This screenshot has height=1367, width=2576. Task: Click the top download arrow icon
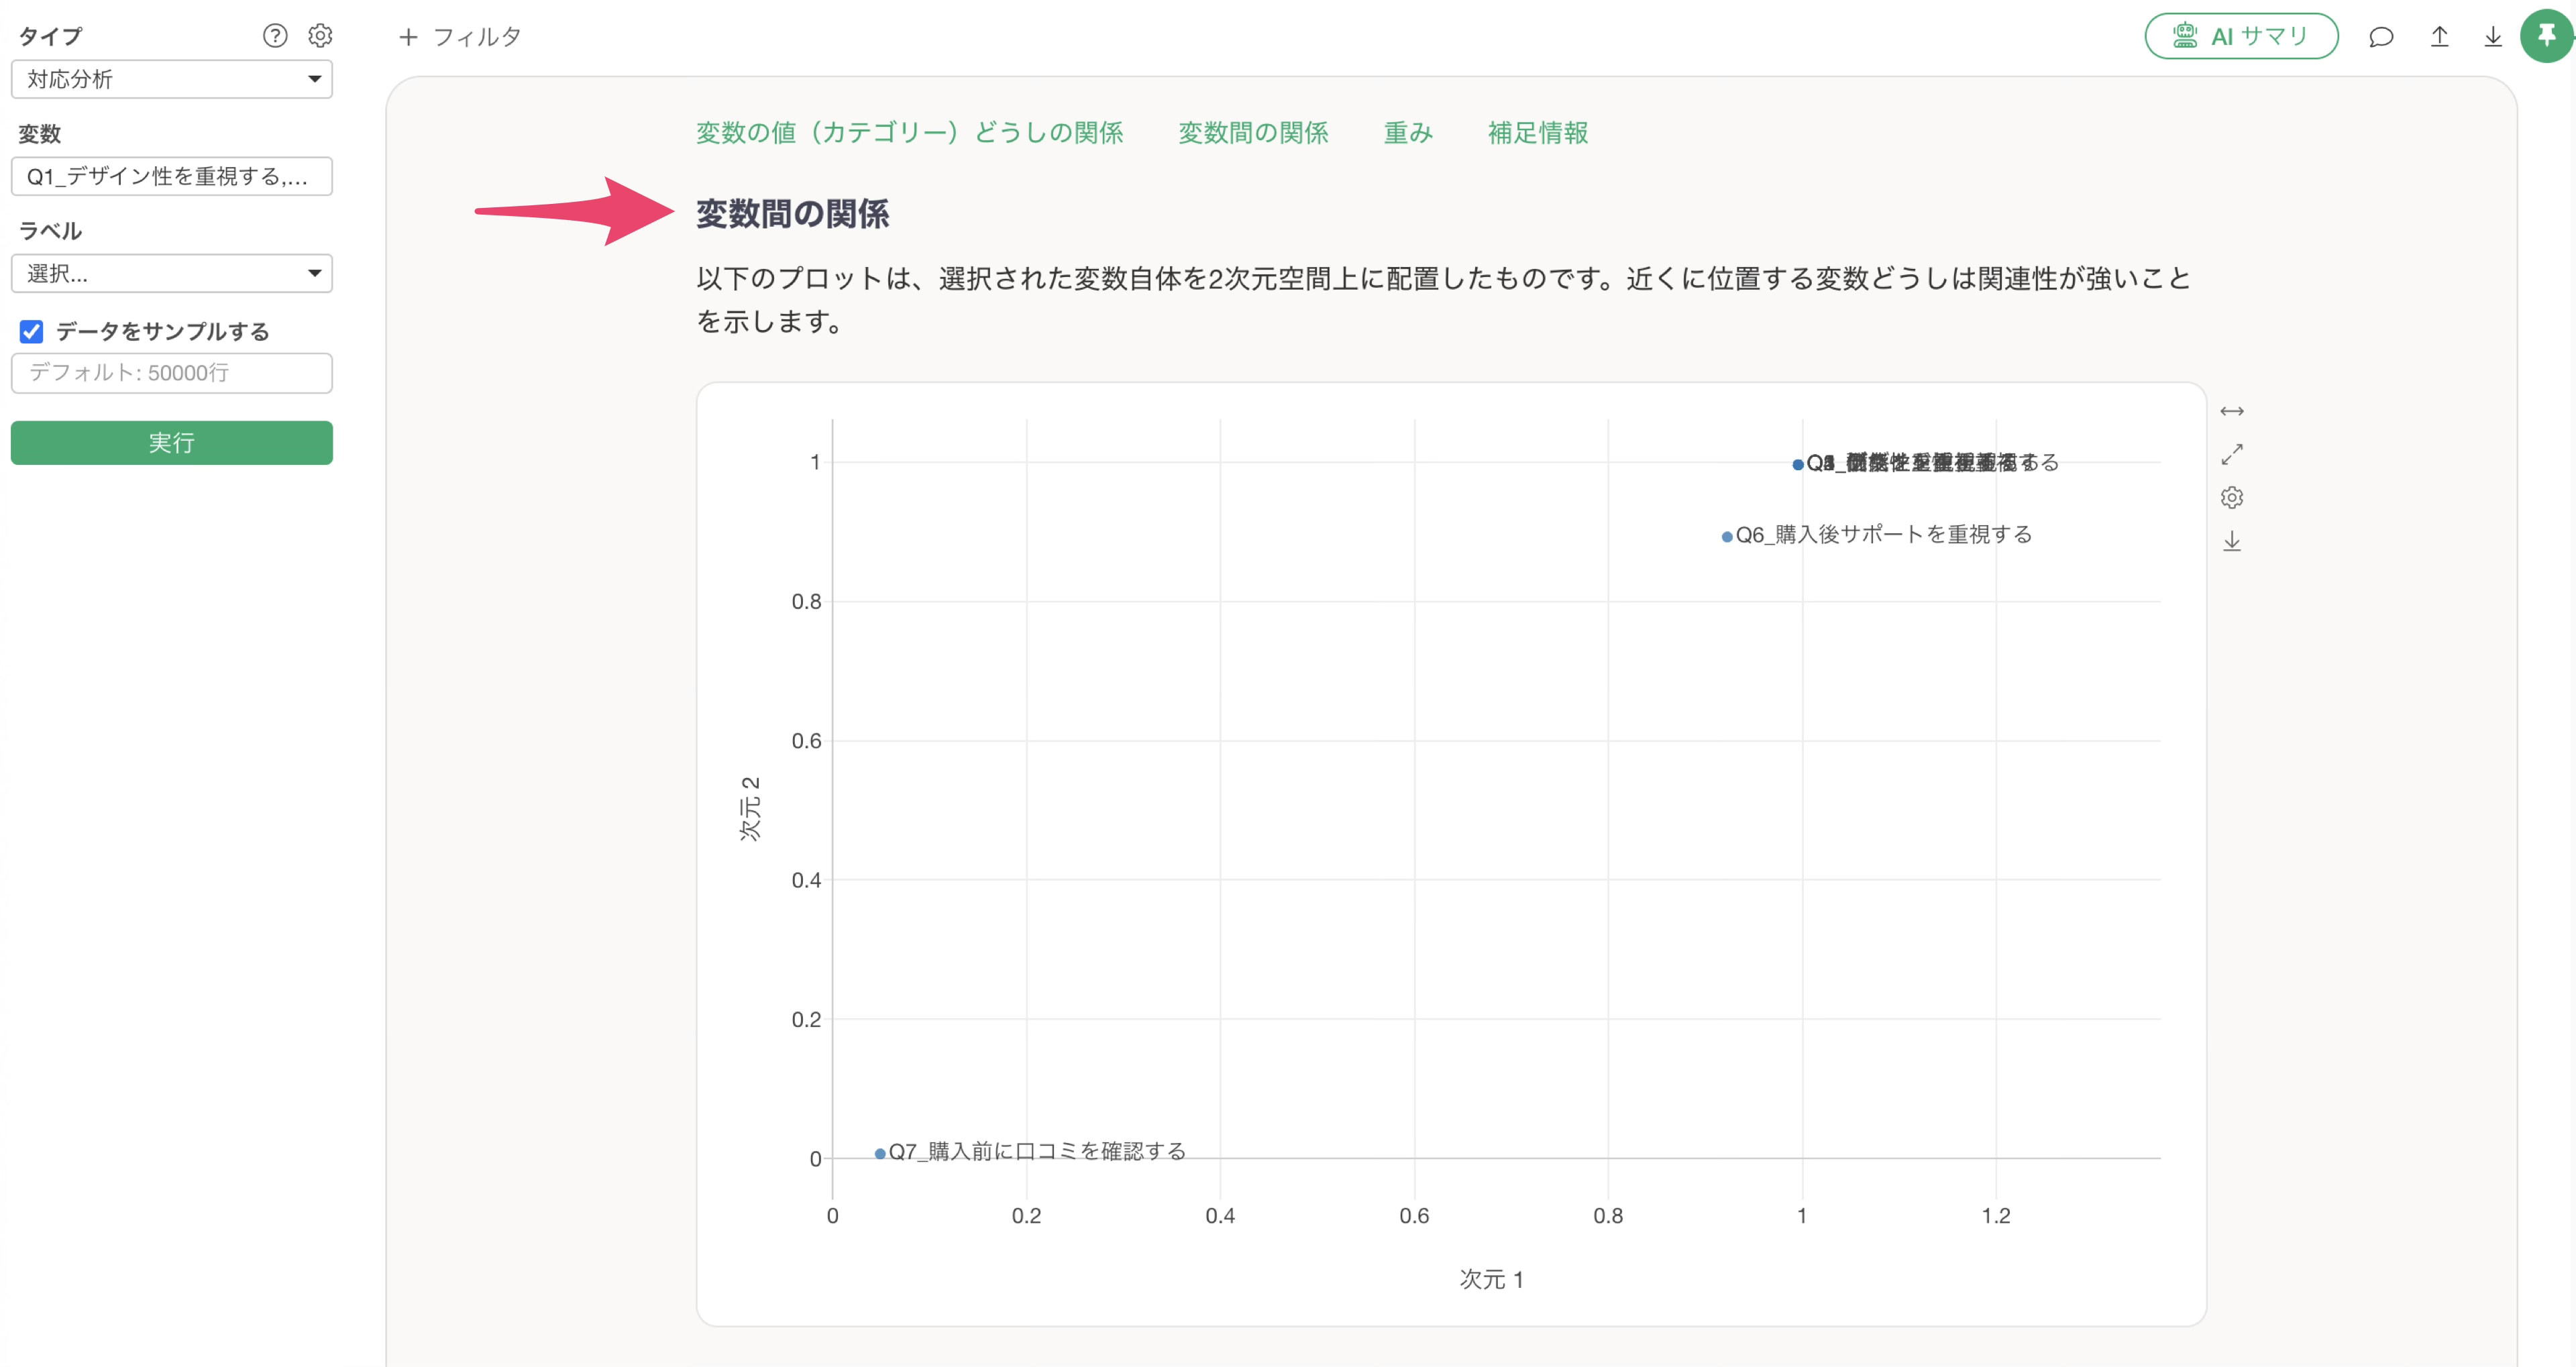(x=2493, y=37)
